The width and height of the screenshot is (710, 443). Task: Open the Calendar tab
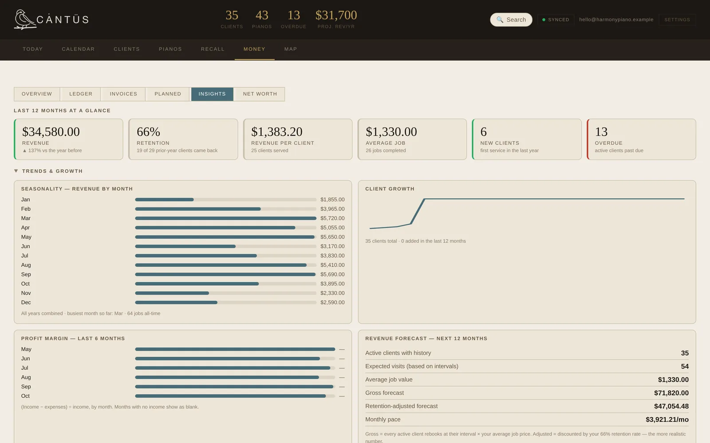[x=78, y=49]
